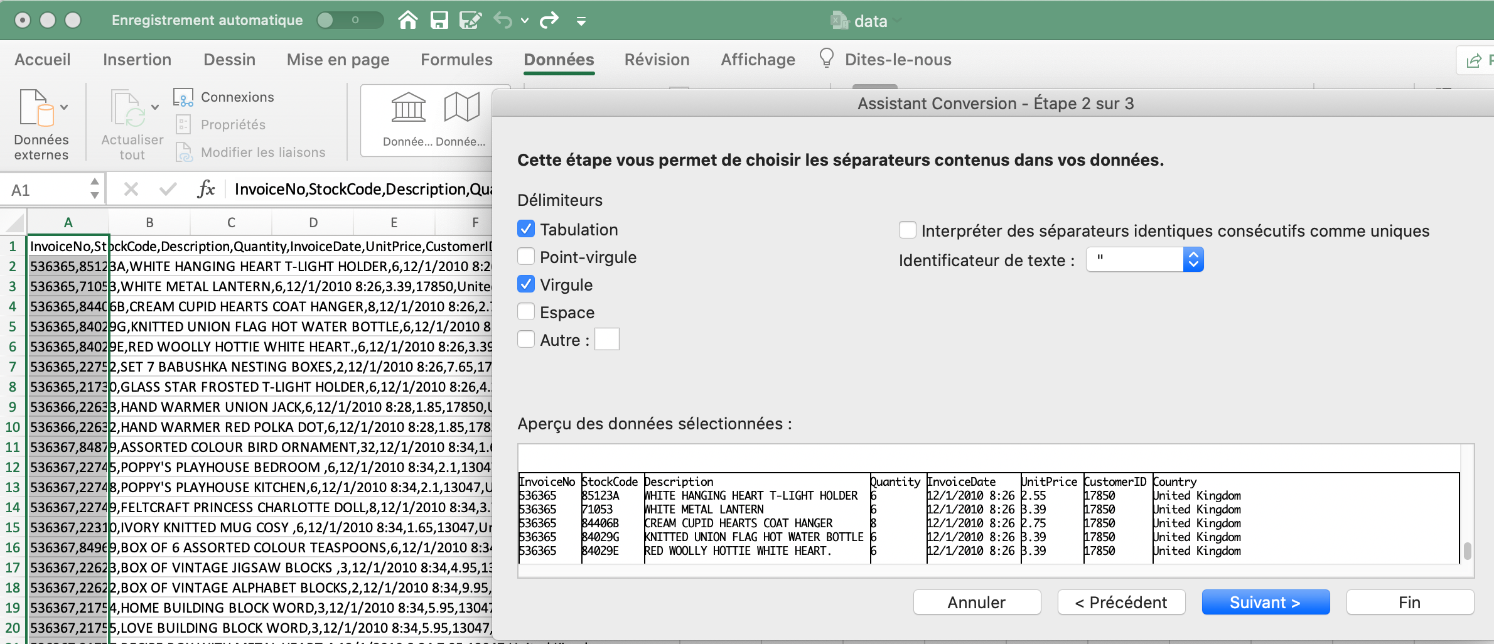The width and height of the screenshot is (1494, 644).
Task: Select row 5 header
Action: [13, 326]
